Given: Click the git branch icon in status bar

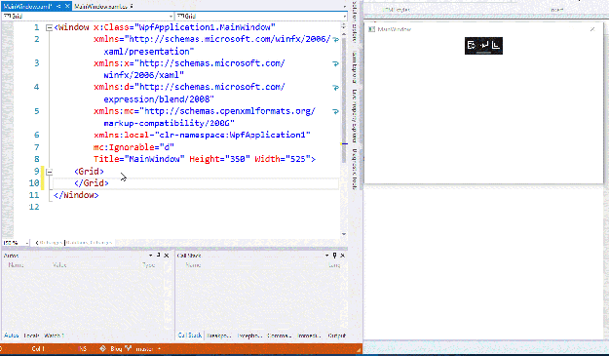Looking at the screenshot, I should [x=129, y=348].
